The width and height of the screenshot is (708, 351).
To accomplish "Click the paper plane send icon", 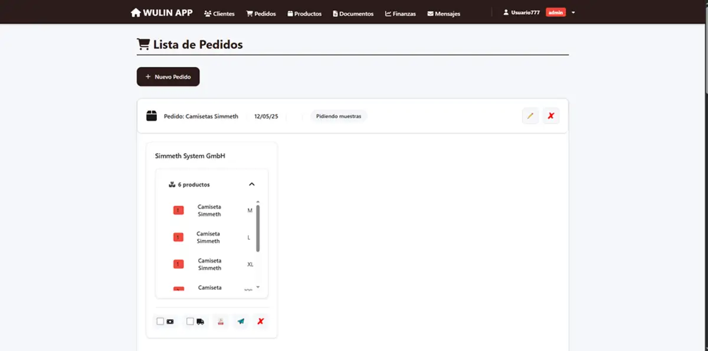I will pos(241,322).
